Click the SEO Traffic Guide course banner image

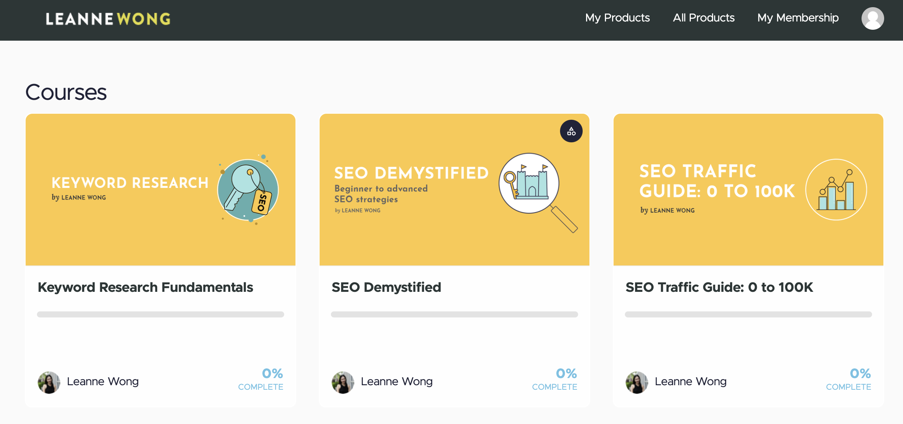pyautogui.click(x=748, y=190)
